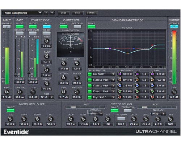181x145 pixels.
Task: Toggle the Micro Pitch Shift In/Out switch
Action: tap(10, 110)
